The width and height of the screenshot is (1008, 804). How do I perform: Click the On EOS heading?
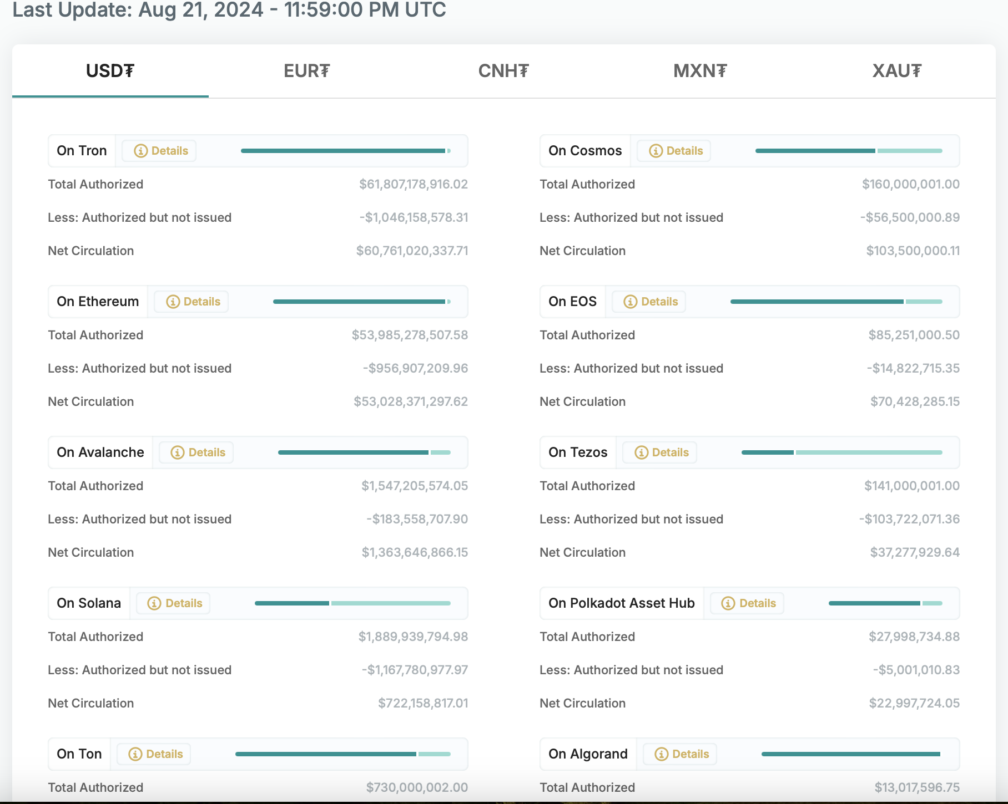(x=572, y=302)
